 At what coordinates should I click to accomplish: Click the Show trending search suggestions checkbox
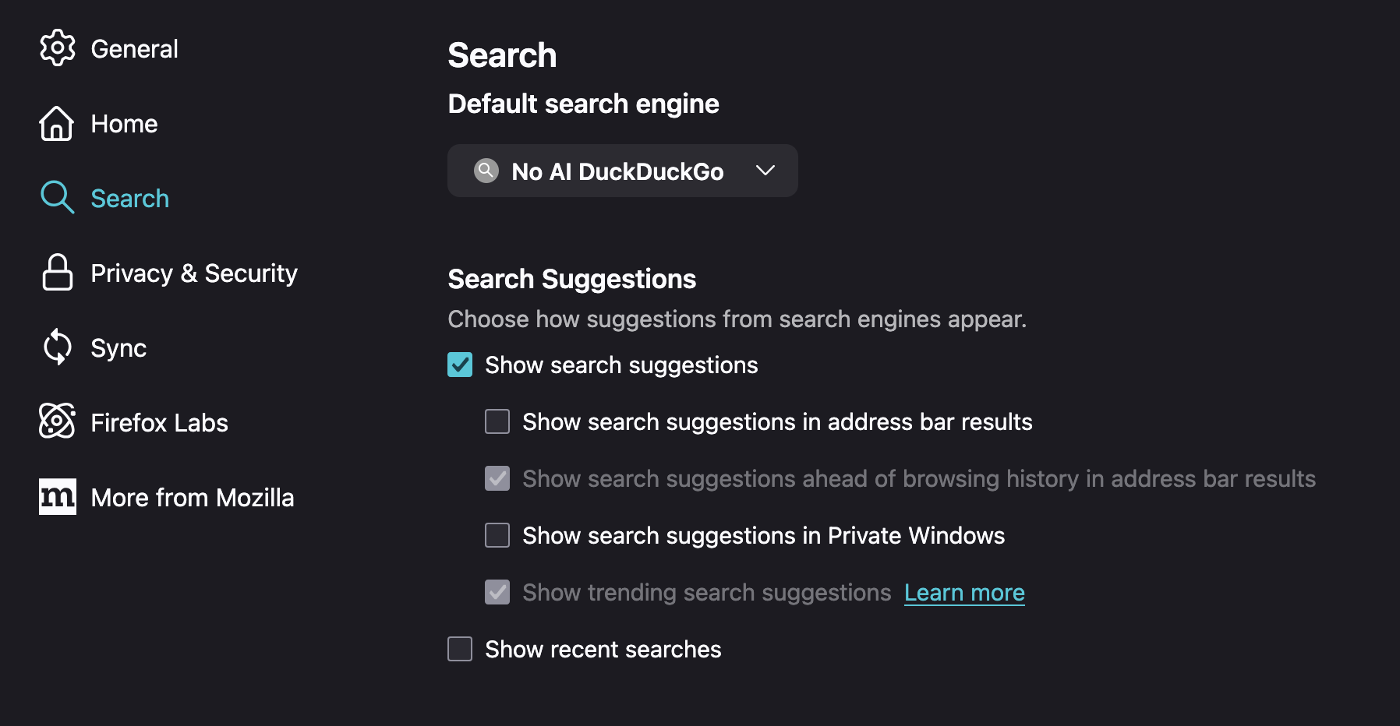(497, 592)
